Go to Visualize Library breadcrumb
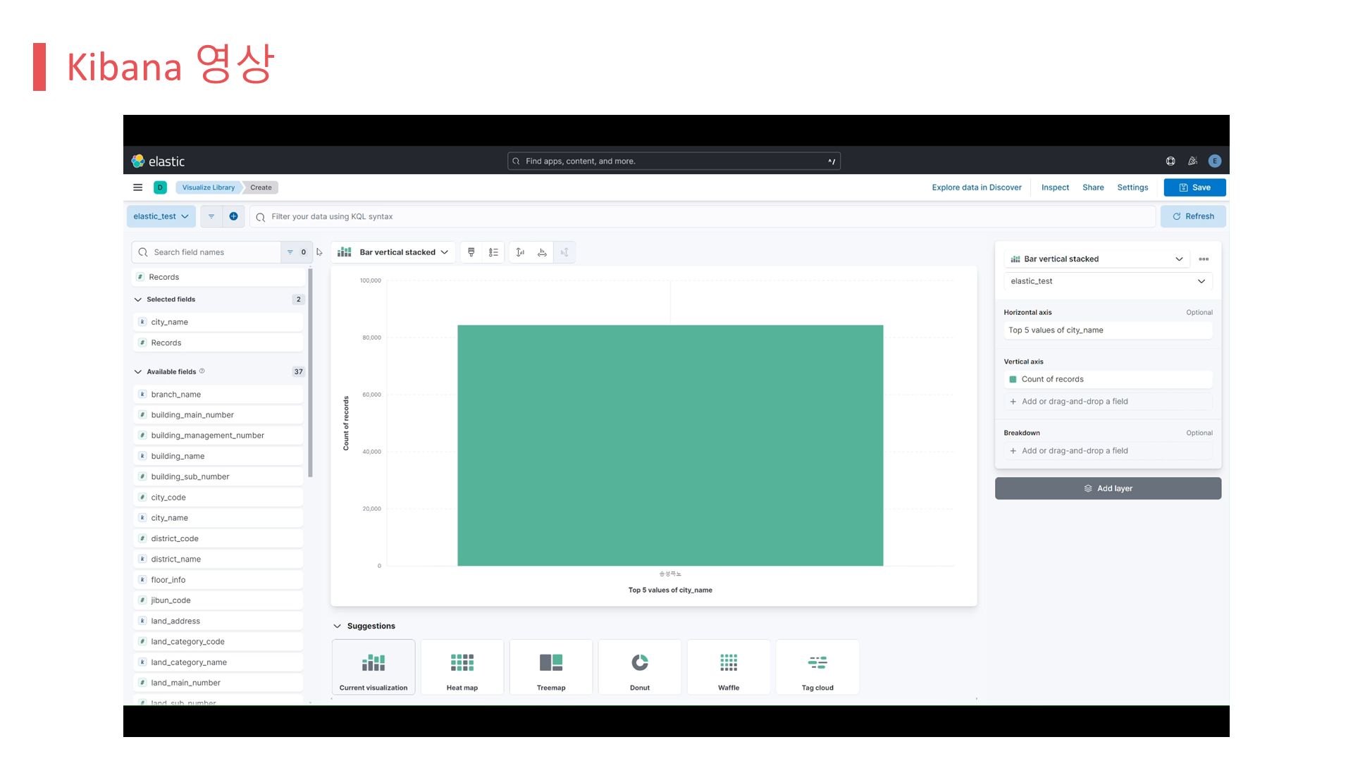This screenshot has width=1353, height=761. (208, 187)
